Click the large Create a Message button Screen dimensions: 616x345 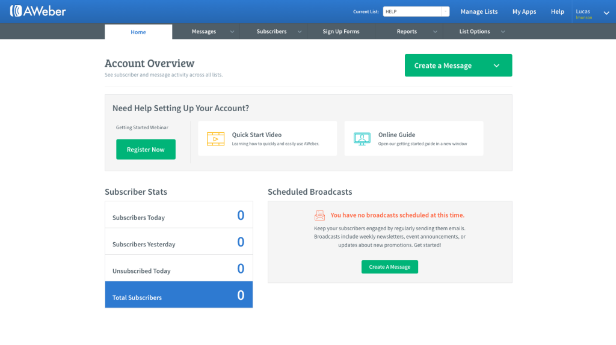[x=458, y=66]
